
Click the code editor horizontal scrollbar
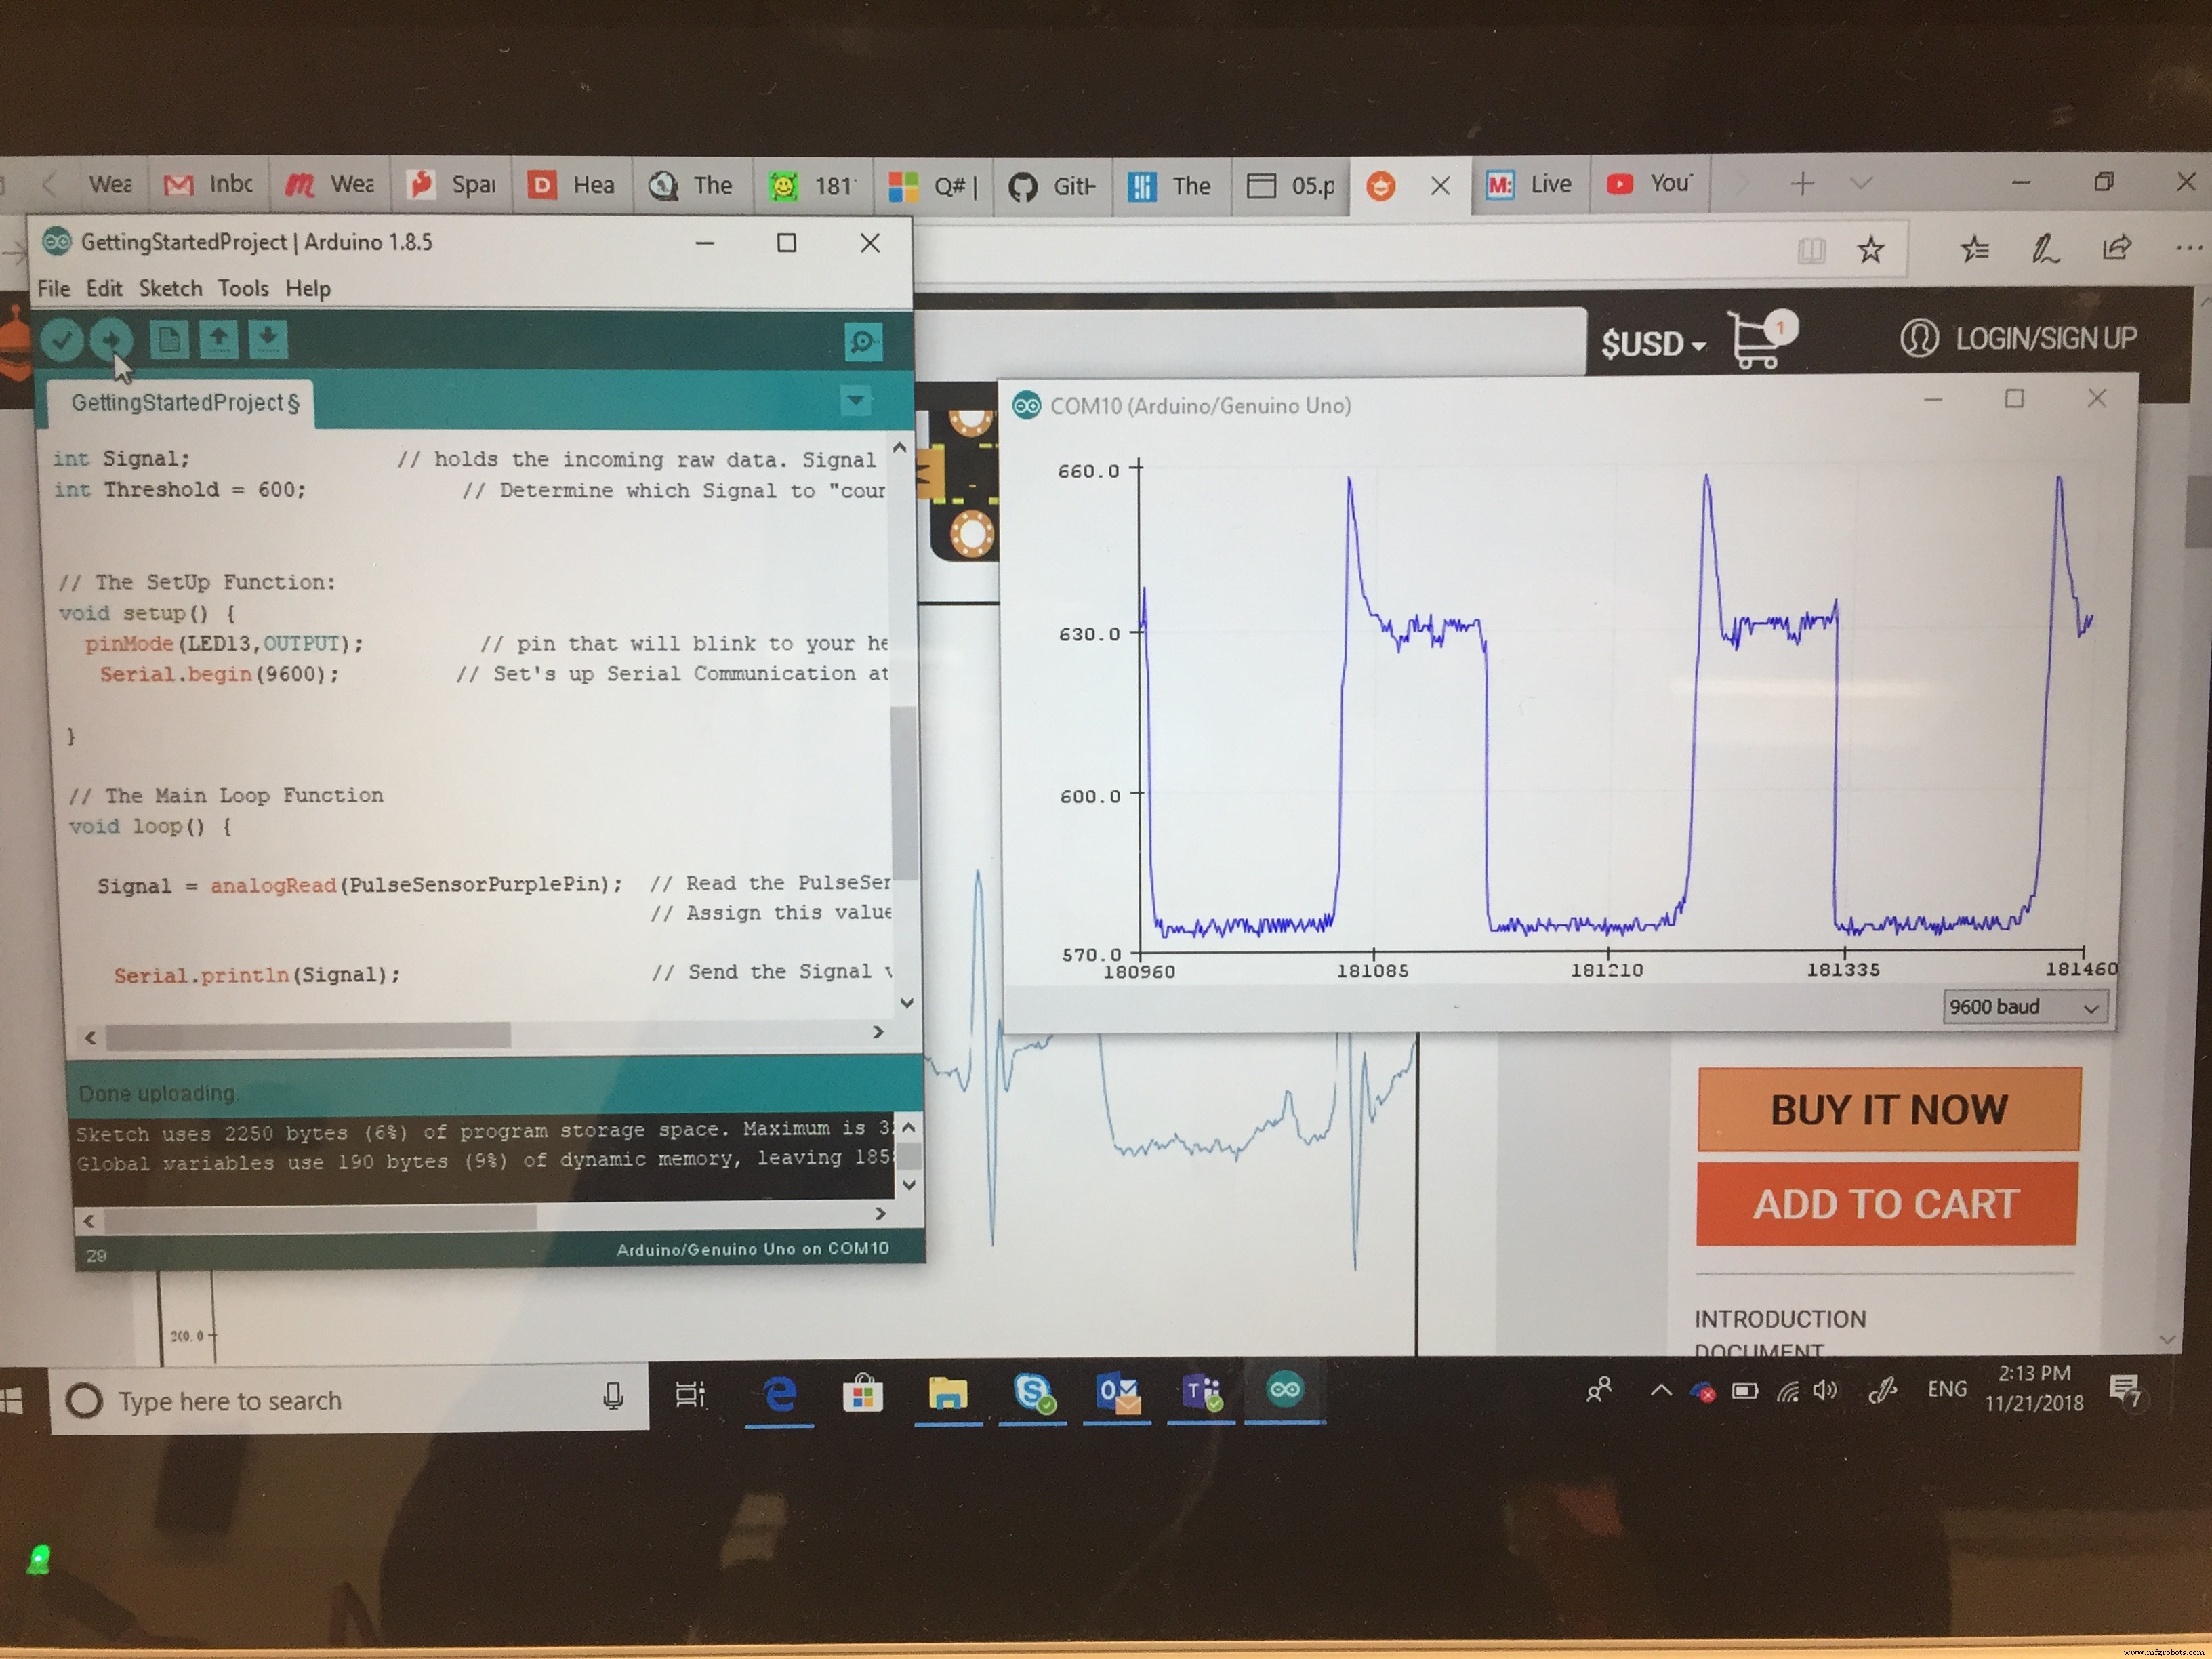[308, 1036]
